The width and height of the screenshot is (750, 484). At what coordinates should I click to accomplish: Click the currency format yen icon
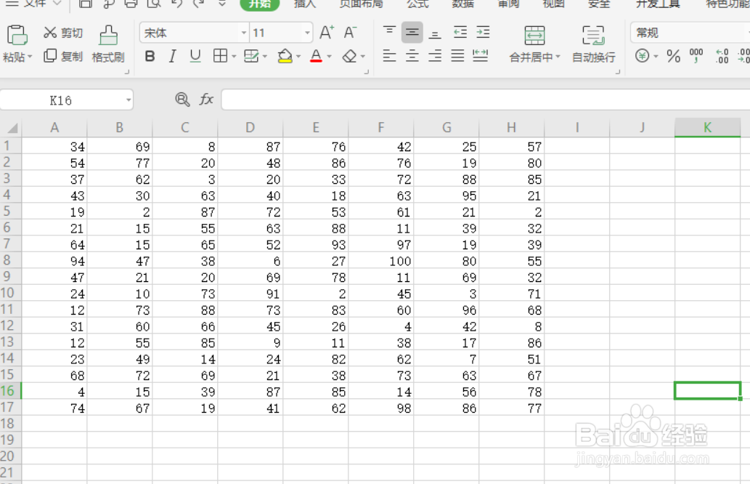tap(643, 56)
